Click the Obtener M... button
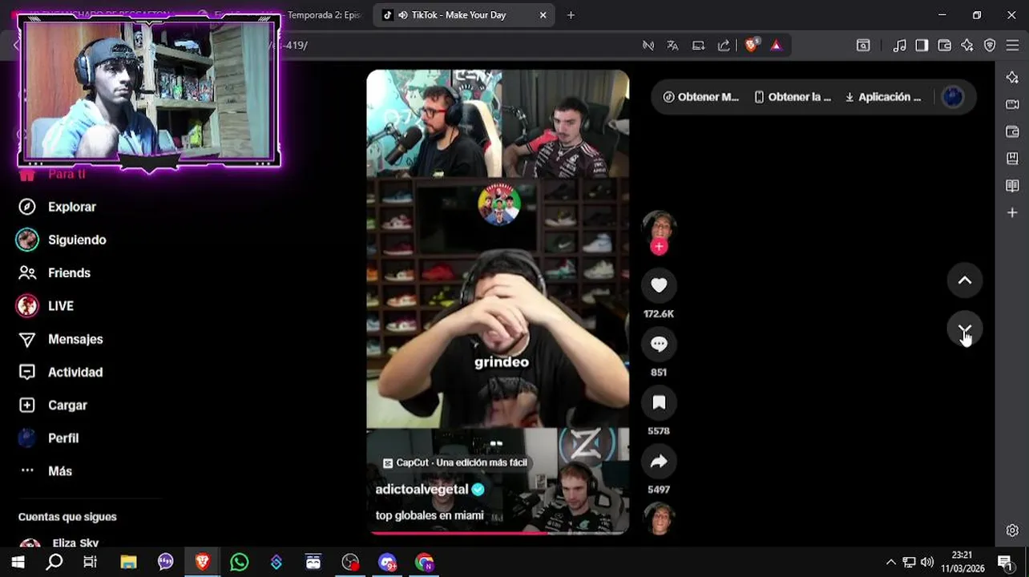This screenshot has height=577, width=1029. coord(700,97)
